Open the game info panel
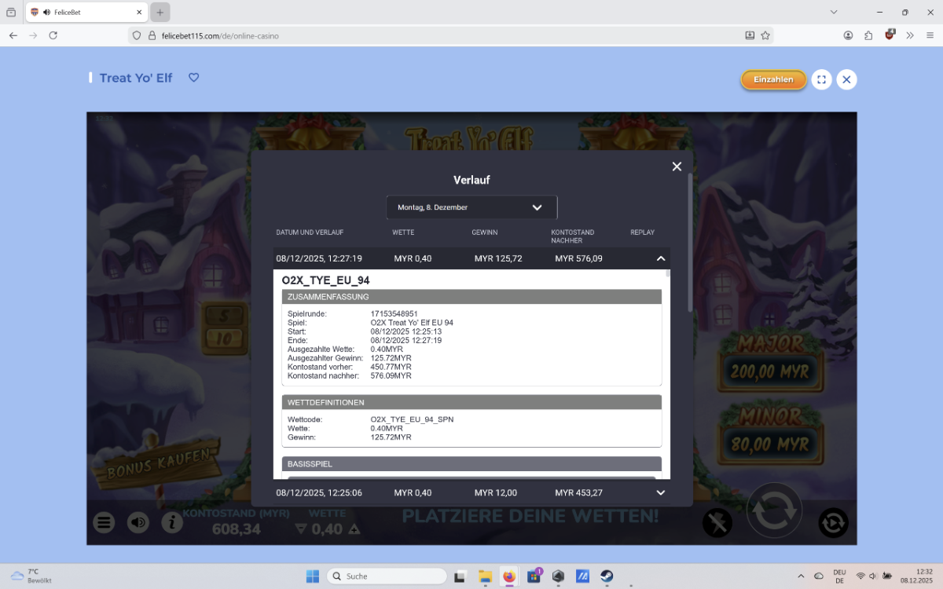 coord(172,522)
